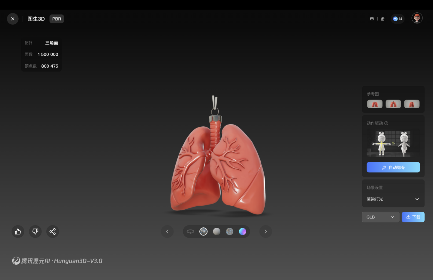
Task: Select the textured render mode sphere
Action: click(x=204, y=232)
